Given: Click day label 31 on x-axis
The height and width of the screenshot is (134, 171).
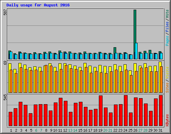Looking at the screenshot, I should [x=160, y=130].
